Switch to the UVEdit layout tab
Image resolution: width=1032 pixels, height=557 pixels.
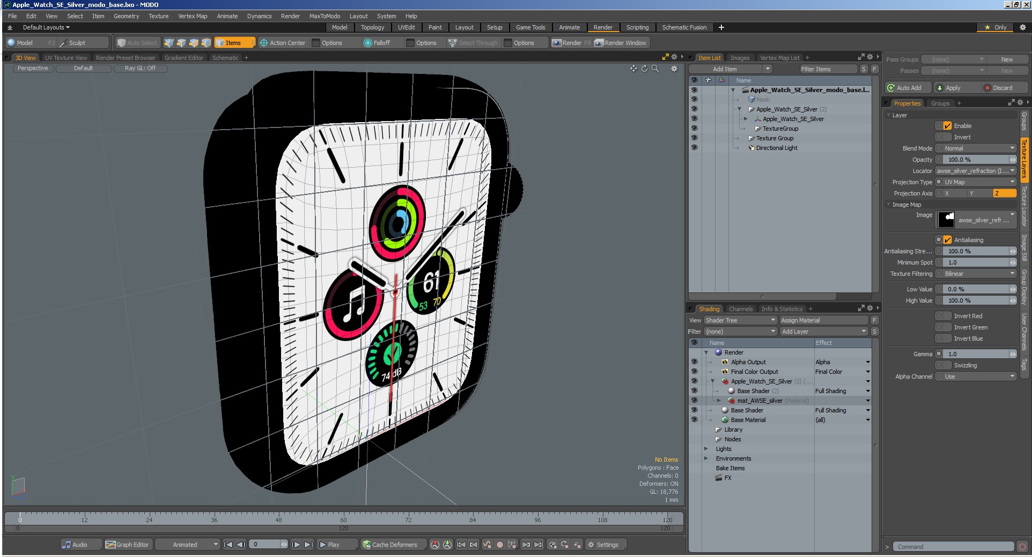406,27
